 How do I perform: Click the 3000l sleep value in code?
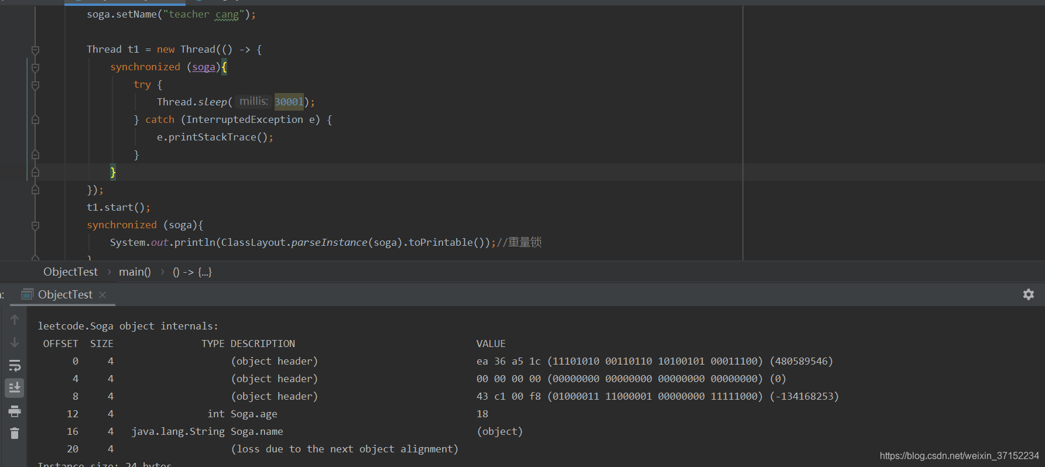pyautogui.click(x=289, y=102)
